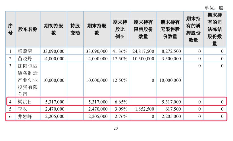Click the 6.65% percentage cell

[121, 102]
